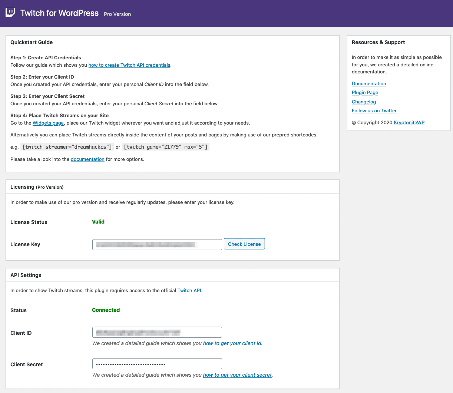The height and width of the screenshot is (393, 453).
Task: Open the how to get your client id guide
Action: [x=232, y=343]
